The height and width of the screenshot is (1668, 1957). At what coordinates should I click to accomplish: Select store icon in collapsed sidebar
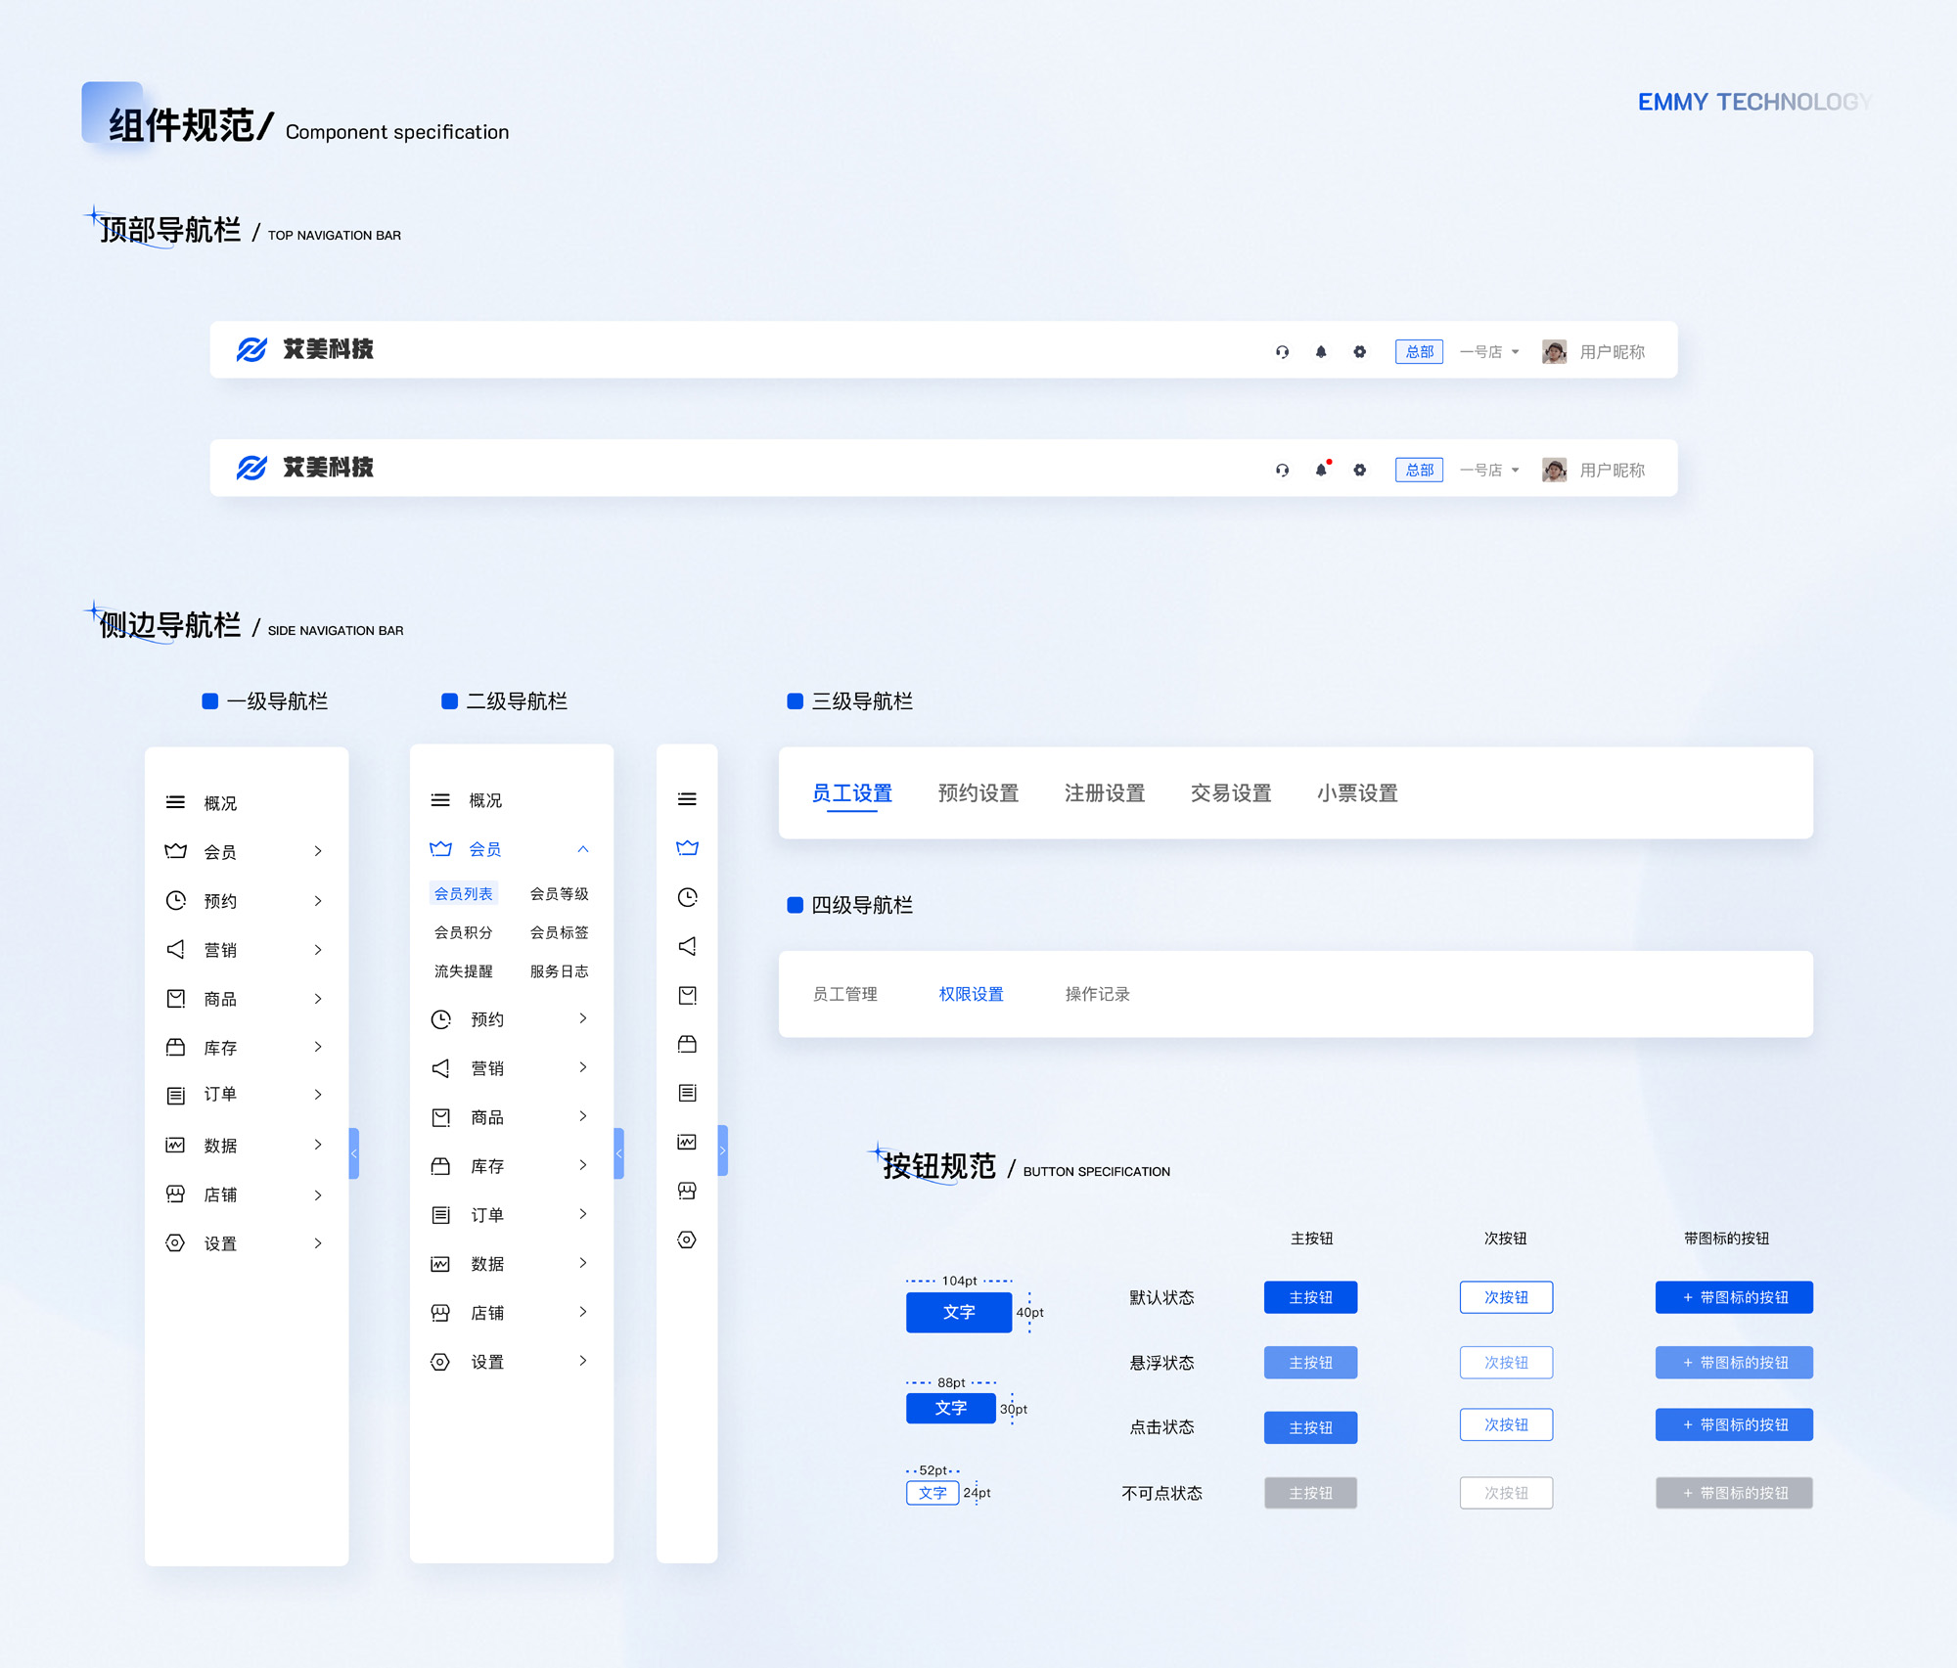tap(687, 1191)
